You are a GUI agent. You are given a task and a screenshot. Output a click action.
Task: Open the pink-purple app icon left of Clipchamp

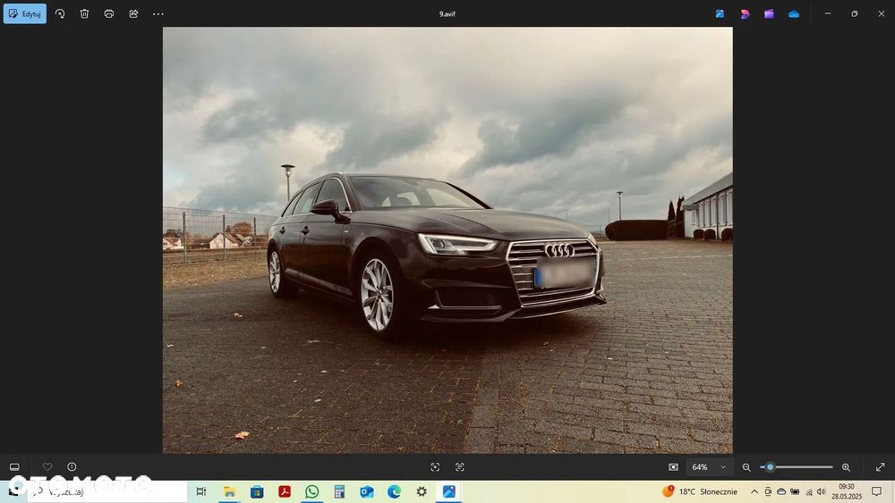(745, 13)
